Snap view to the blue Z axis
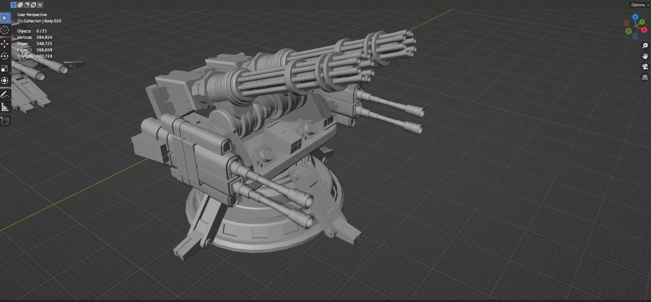 tap(635, 17)
